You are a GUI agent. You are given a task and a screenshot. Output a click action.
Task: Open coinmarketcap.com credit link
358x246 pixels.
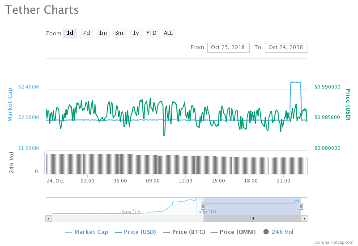coord(334,242)
